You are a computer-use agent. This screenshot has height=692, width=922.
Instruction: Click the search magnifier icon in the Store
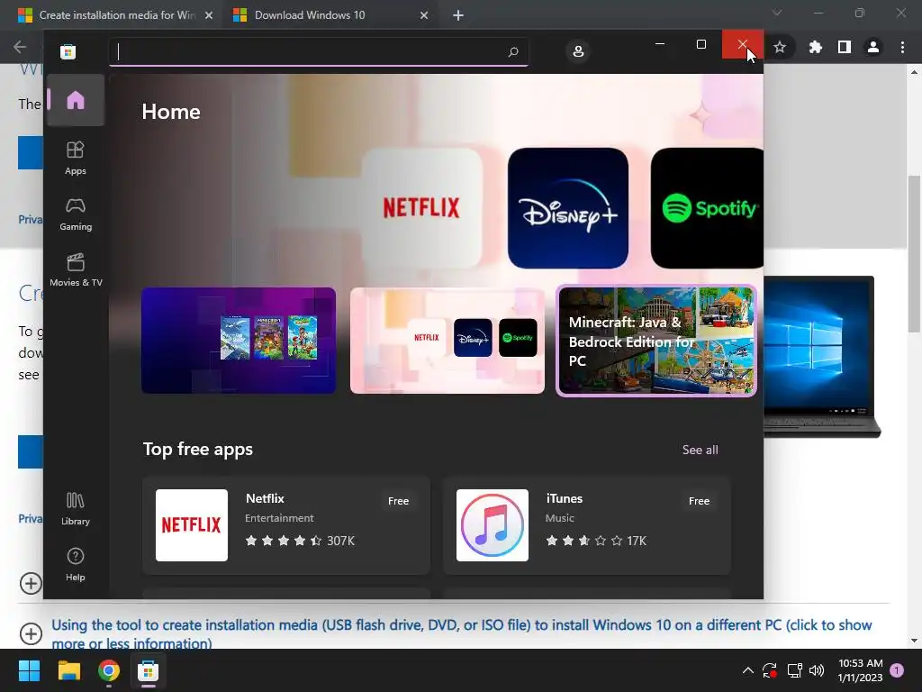512,51
